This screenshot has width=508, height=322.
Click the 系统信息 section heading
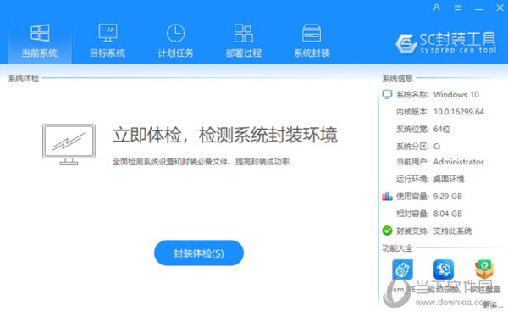(x=398, y=79)
